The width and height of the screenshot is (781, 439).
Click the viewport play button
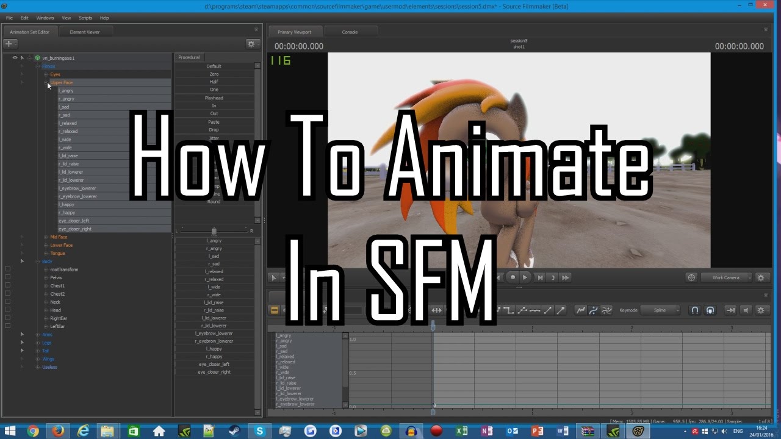click(525, 277)
